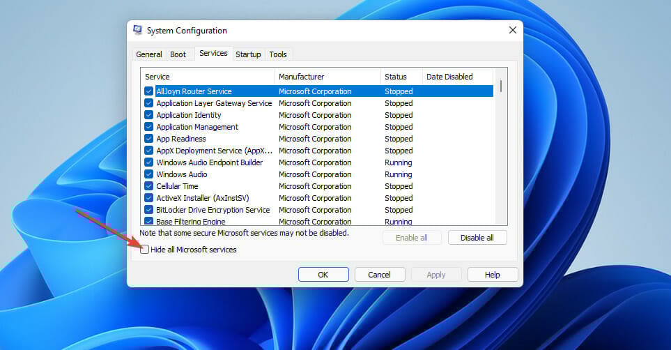This screenshot has height=350, width=671.
Task: Uncheck AllJoyn Router Service checkbox
Action: [148, 91]
